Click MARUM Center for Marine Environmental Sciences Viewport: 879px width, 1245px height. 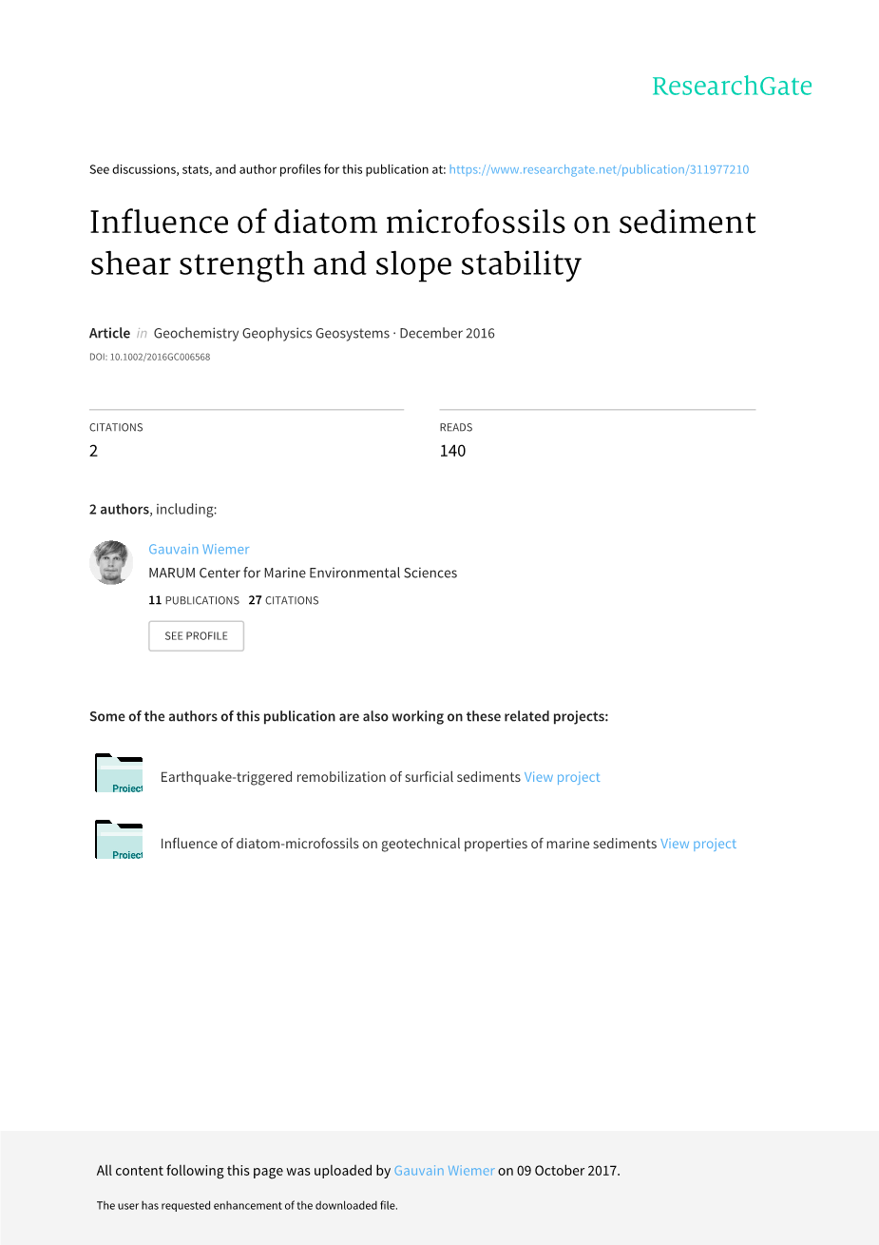point(303,573)
